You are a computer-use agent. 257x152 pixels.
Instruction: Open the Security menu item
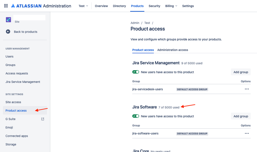[154, 6]
